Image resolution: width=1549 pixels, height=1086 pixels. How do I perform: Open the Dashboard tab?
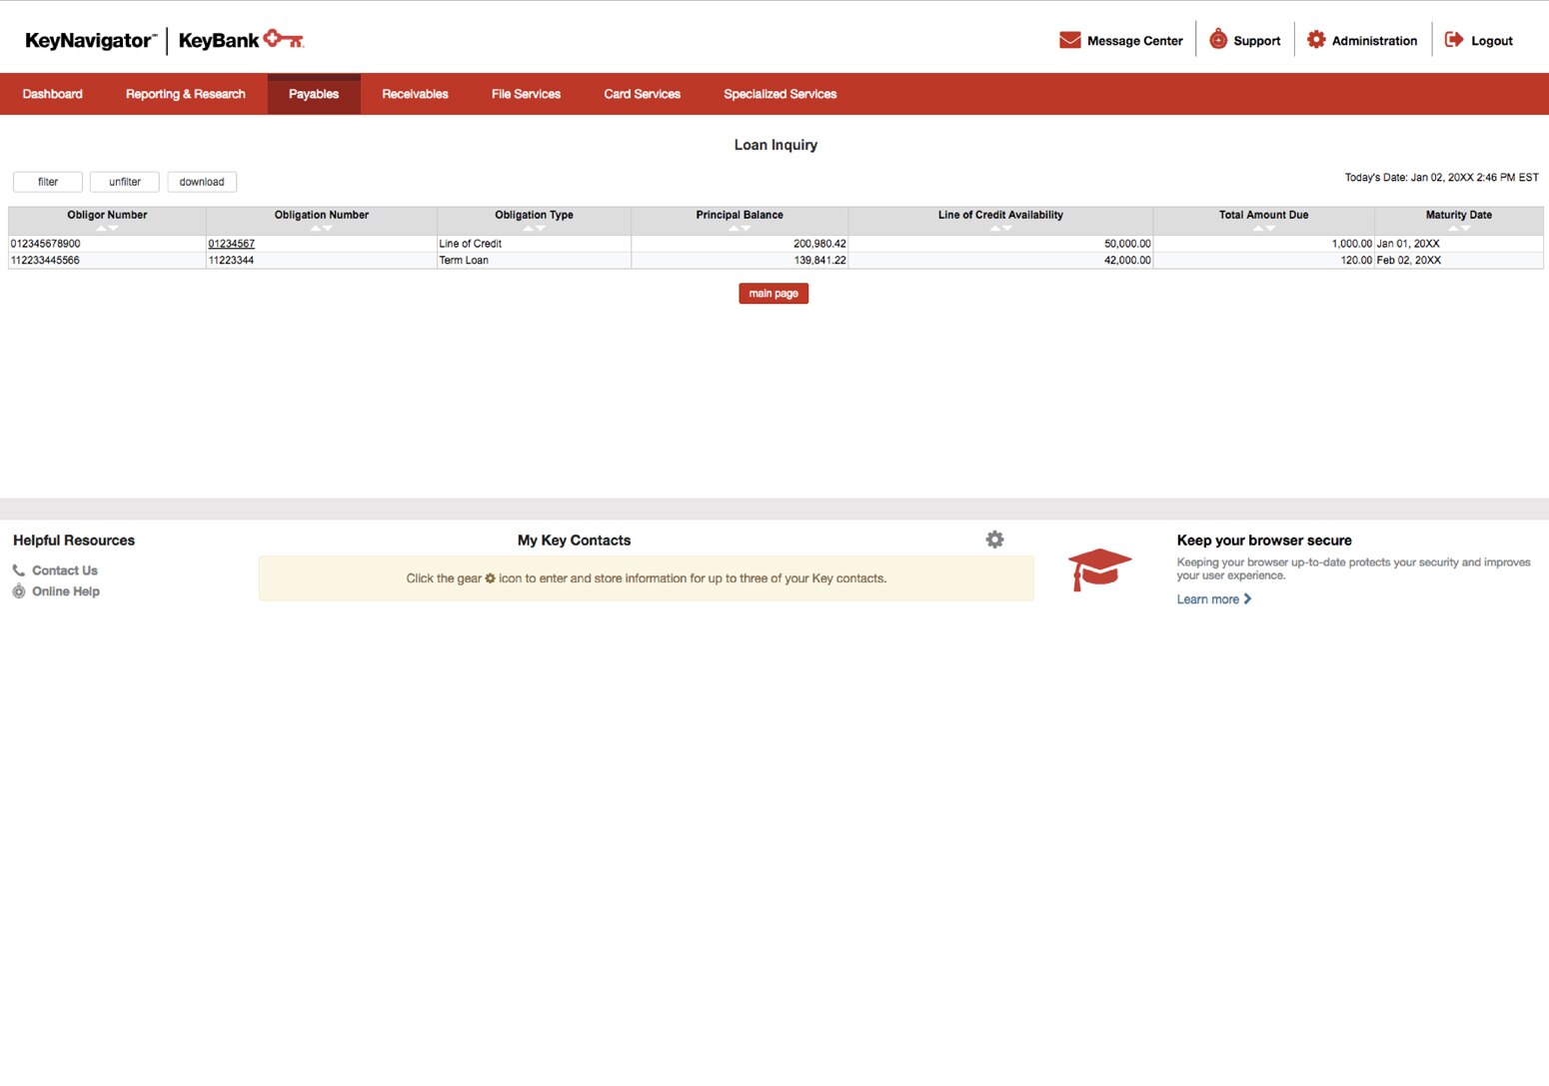[x=52, y=93]
